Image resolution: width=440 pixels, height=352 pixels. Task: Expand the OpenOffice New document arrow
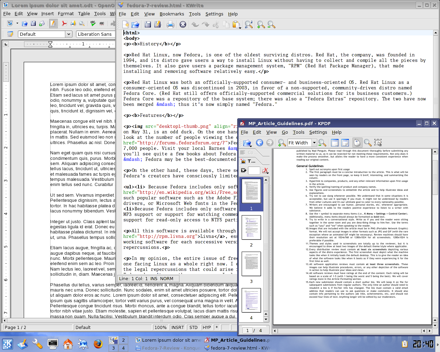[x=17, y=23]
